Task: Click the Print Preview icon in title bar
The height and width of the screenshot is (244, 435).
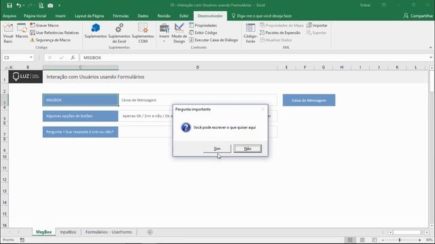Action: coord(41,5)
